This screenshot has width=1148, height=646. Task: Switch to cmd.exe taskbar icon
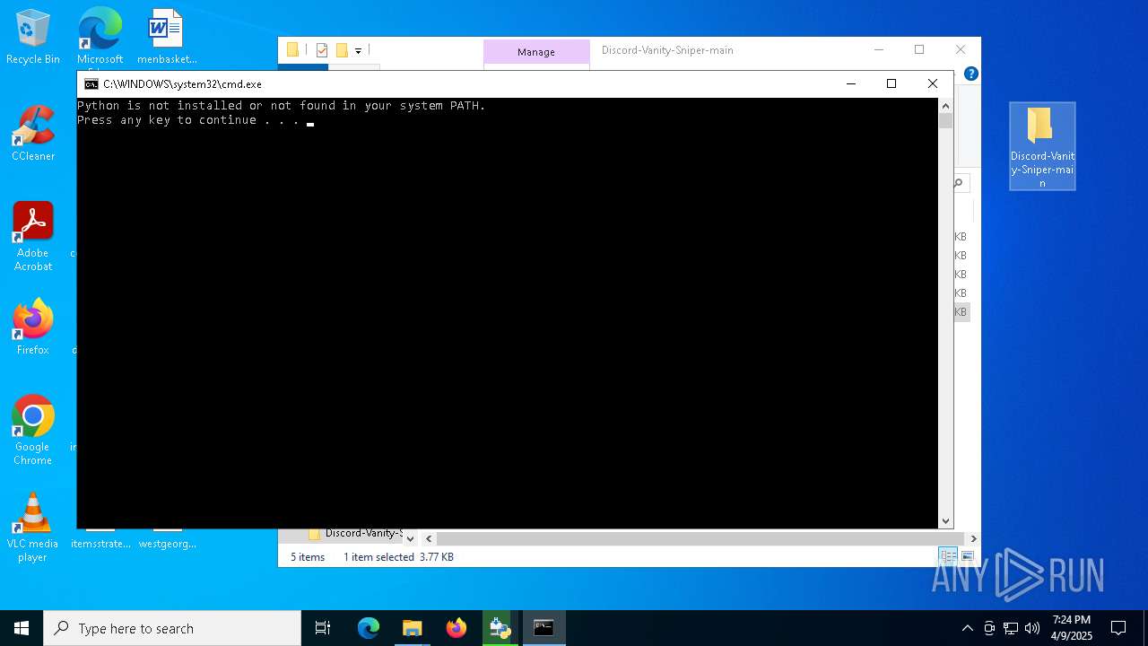[544, 628]
